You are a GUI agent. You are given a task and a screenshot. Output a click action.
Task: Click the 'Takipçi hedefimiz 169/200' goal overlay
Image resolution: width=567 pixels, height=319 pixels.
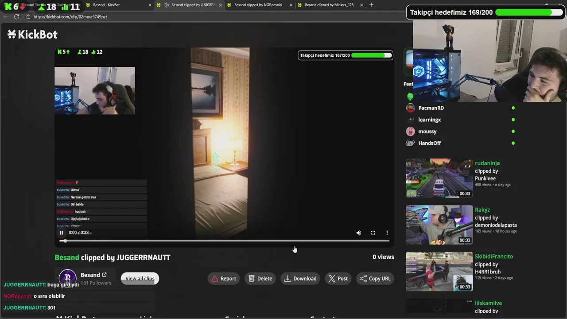(486, 12)
